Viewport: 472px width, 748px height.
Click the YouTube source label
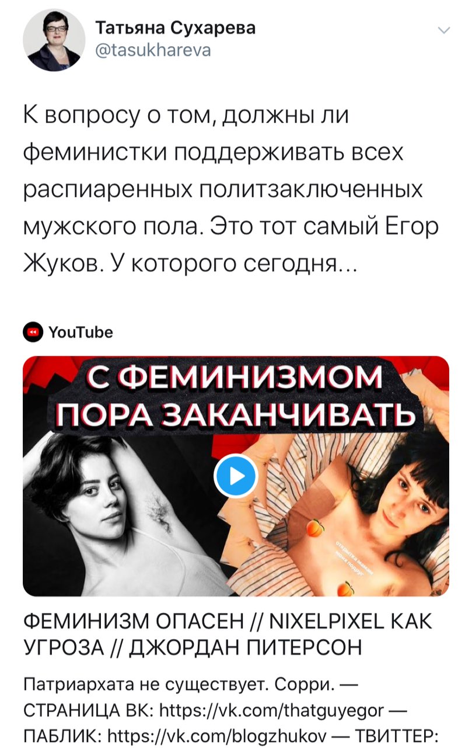(x=81, y=333)
